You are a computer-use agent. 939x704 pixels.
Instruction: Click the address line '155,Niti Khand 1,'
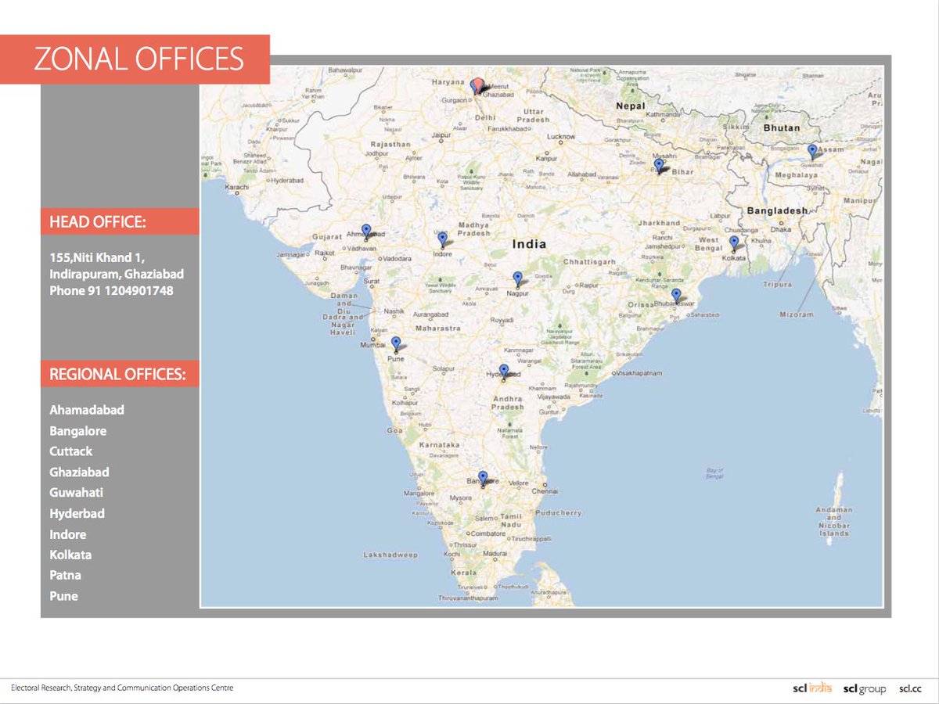96,258
